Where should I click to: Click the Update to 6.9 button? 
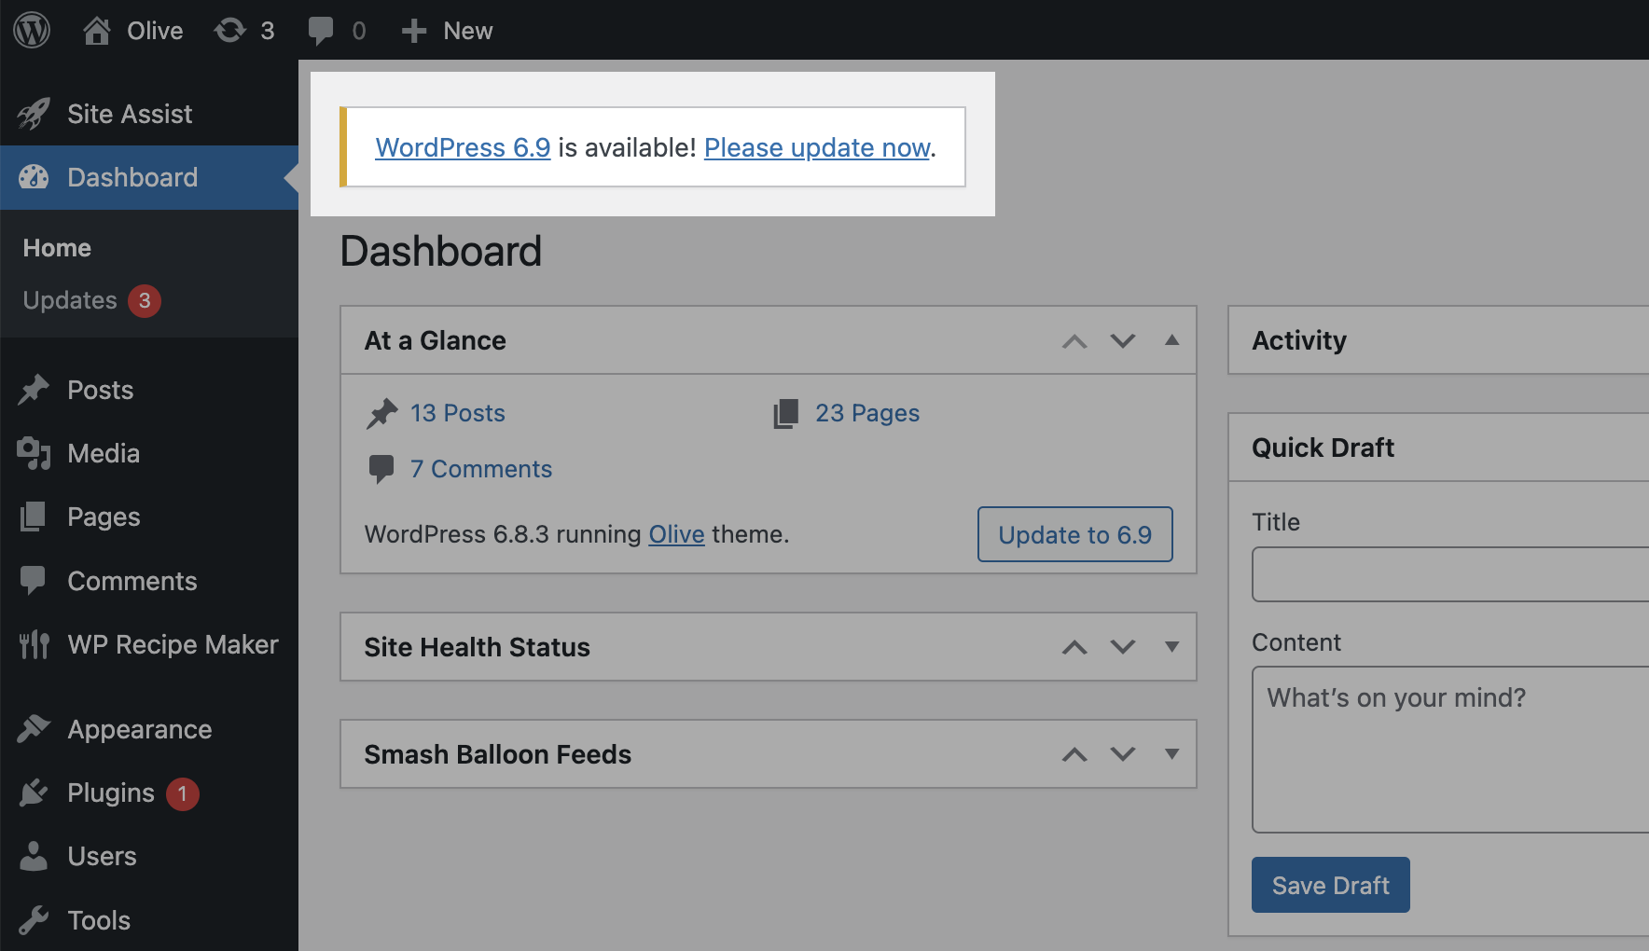(1075, 534)
